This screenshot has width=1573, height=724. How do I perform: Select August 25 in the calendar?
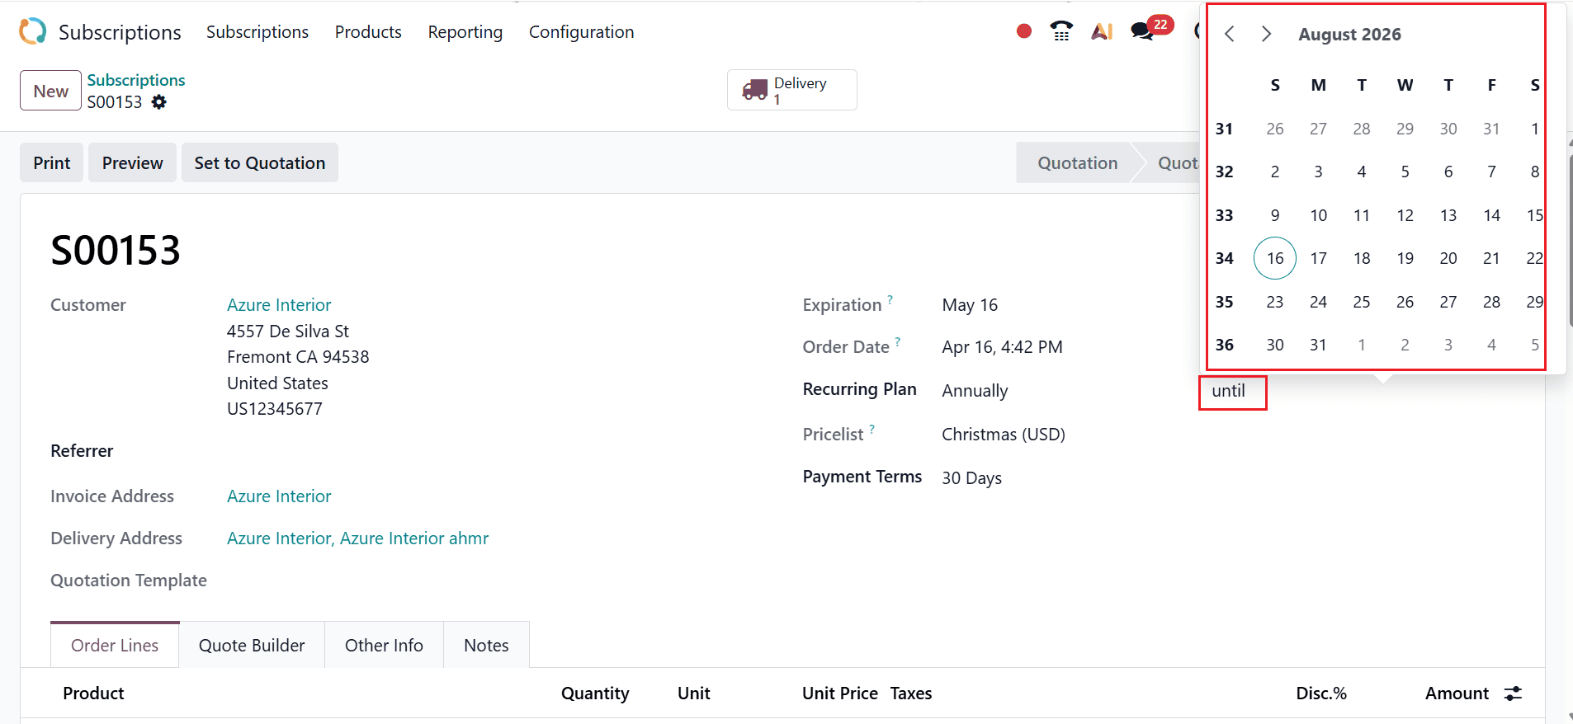(x=1362, y=302)
